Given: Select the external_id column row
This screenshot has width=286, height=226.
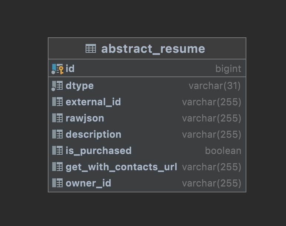Looking at the screenshot, I should (147, 102).
